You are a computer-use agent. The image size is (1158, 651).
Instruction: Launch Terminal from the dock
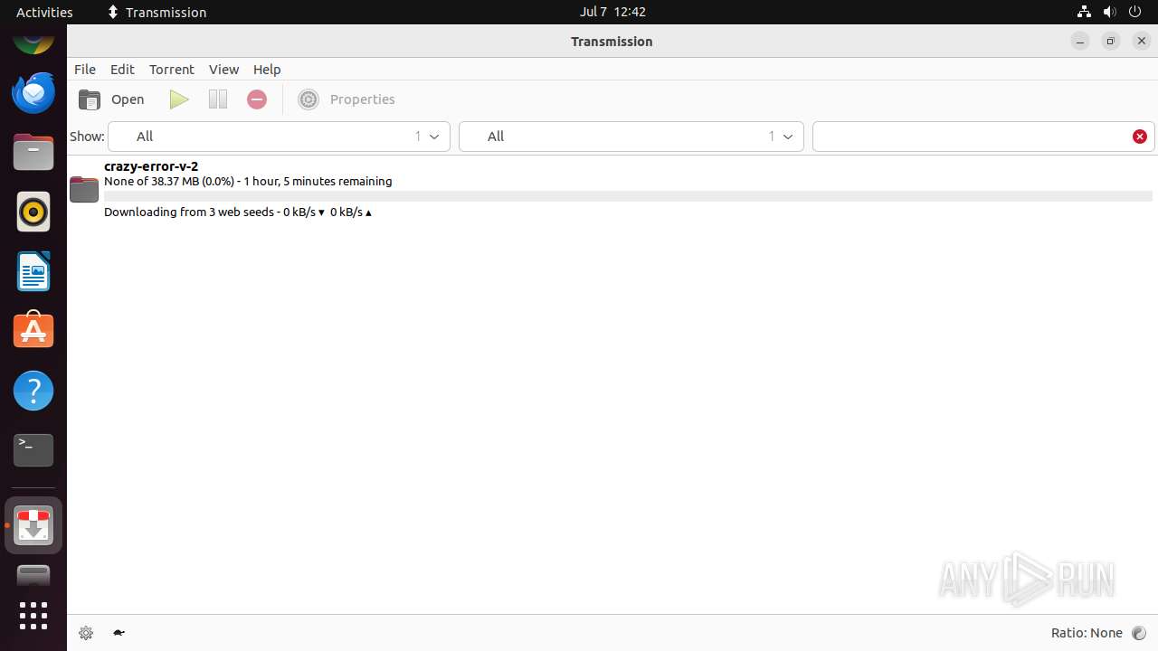(x=33, y=450)
